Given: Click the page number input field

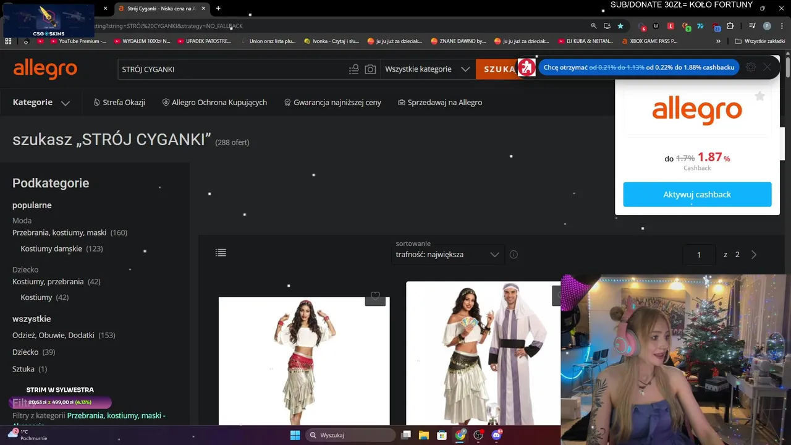Looking at the screenshot, I should 699,255.
